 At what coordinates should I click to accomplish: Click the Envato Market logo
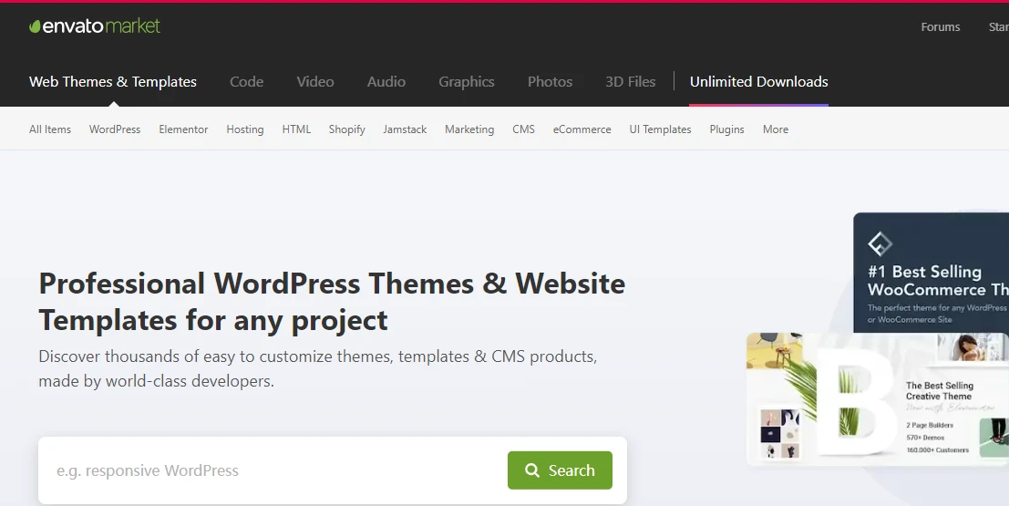pos(95,26)
